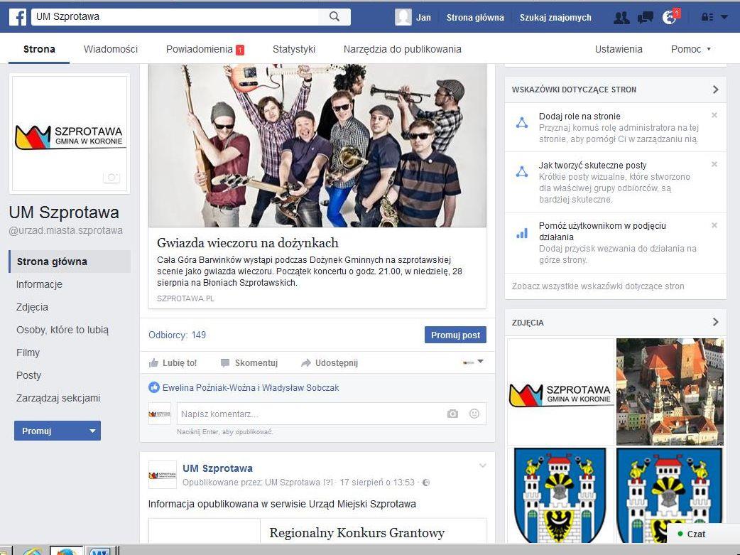Image resolution: width=740 pixels, height=555 pixels.
Task: Click post timestamp '17 sierpień o 13:53'
Action: (x=377, y=483)
